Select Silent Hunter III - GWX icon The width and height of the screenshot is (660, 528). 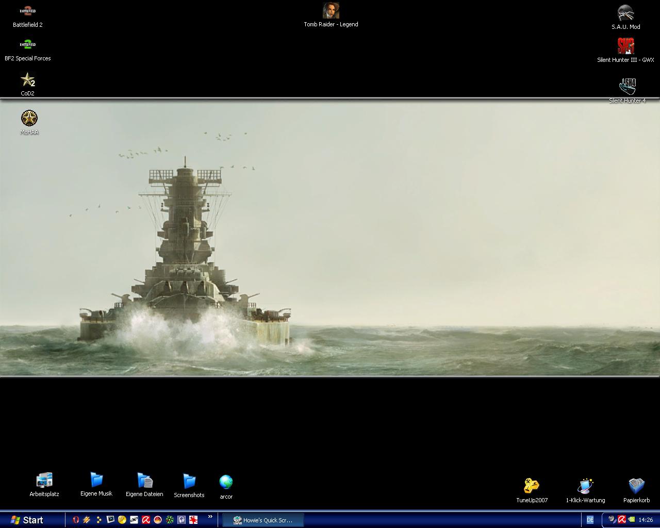[626, 51]
